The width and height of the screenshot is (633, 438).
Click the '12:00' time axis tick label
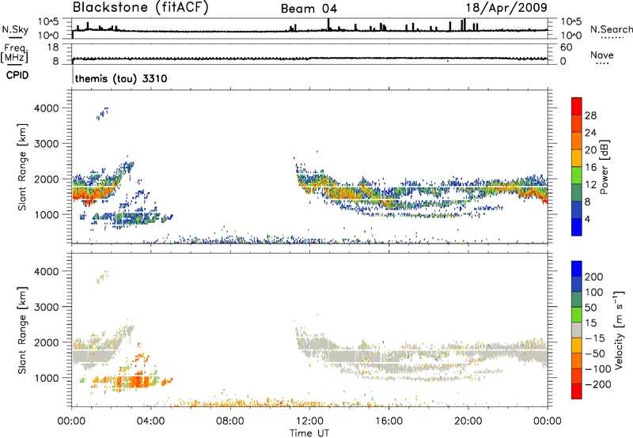[309, 421]
